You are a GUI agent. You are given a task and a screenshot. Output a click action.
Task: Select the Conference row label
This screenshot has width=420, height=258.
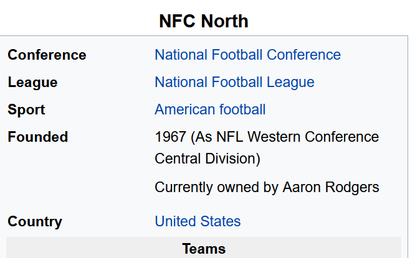coord(47,55)
